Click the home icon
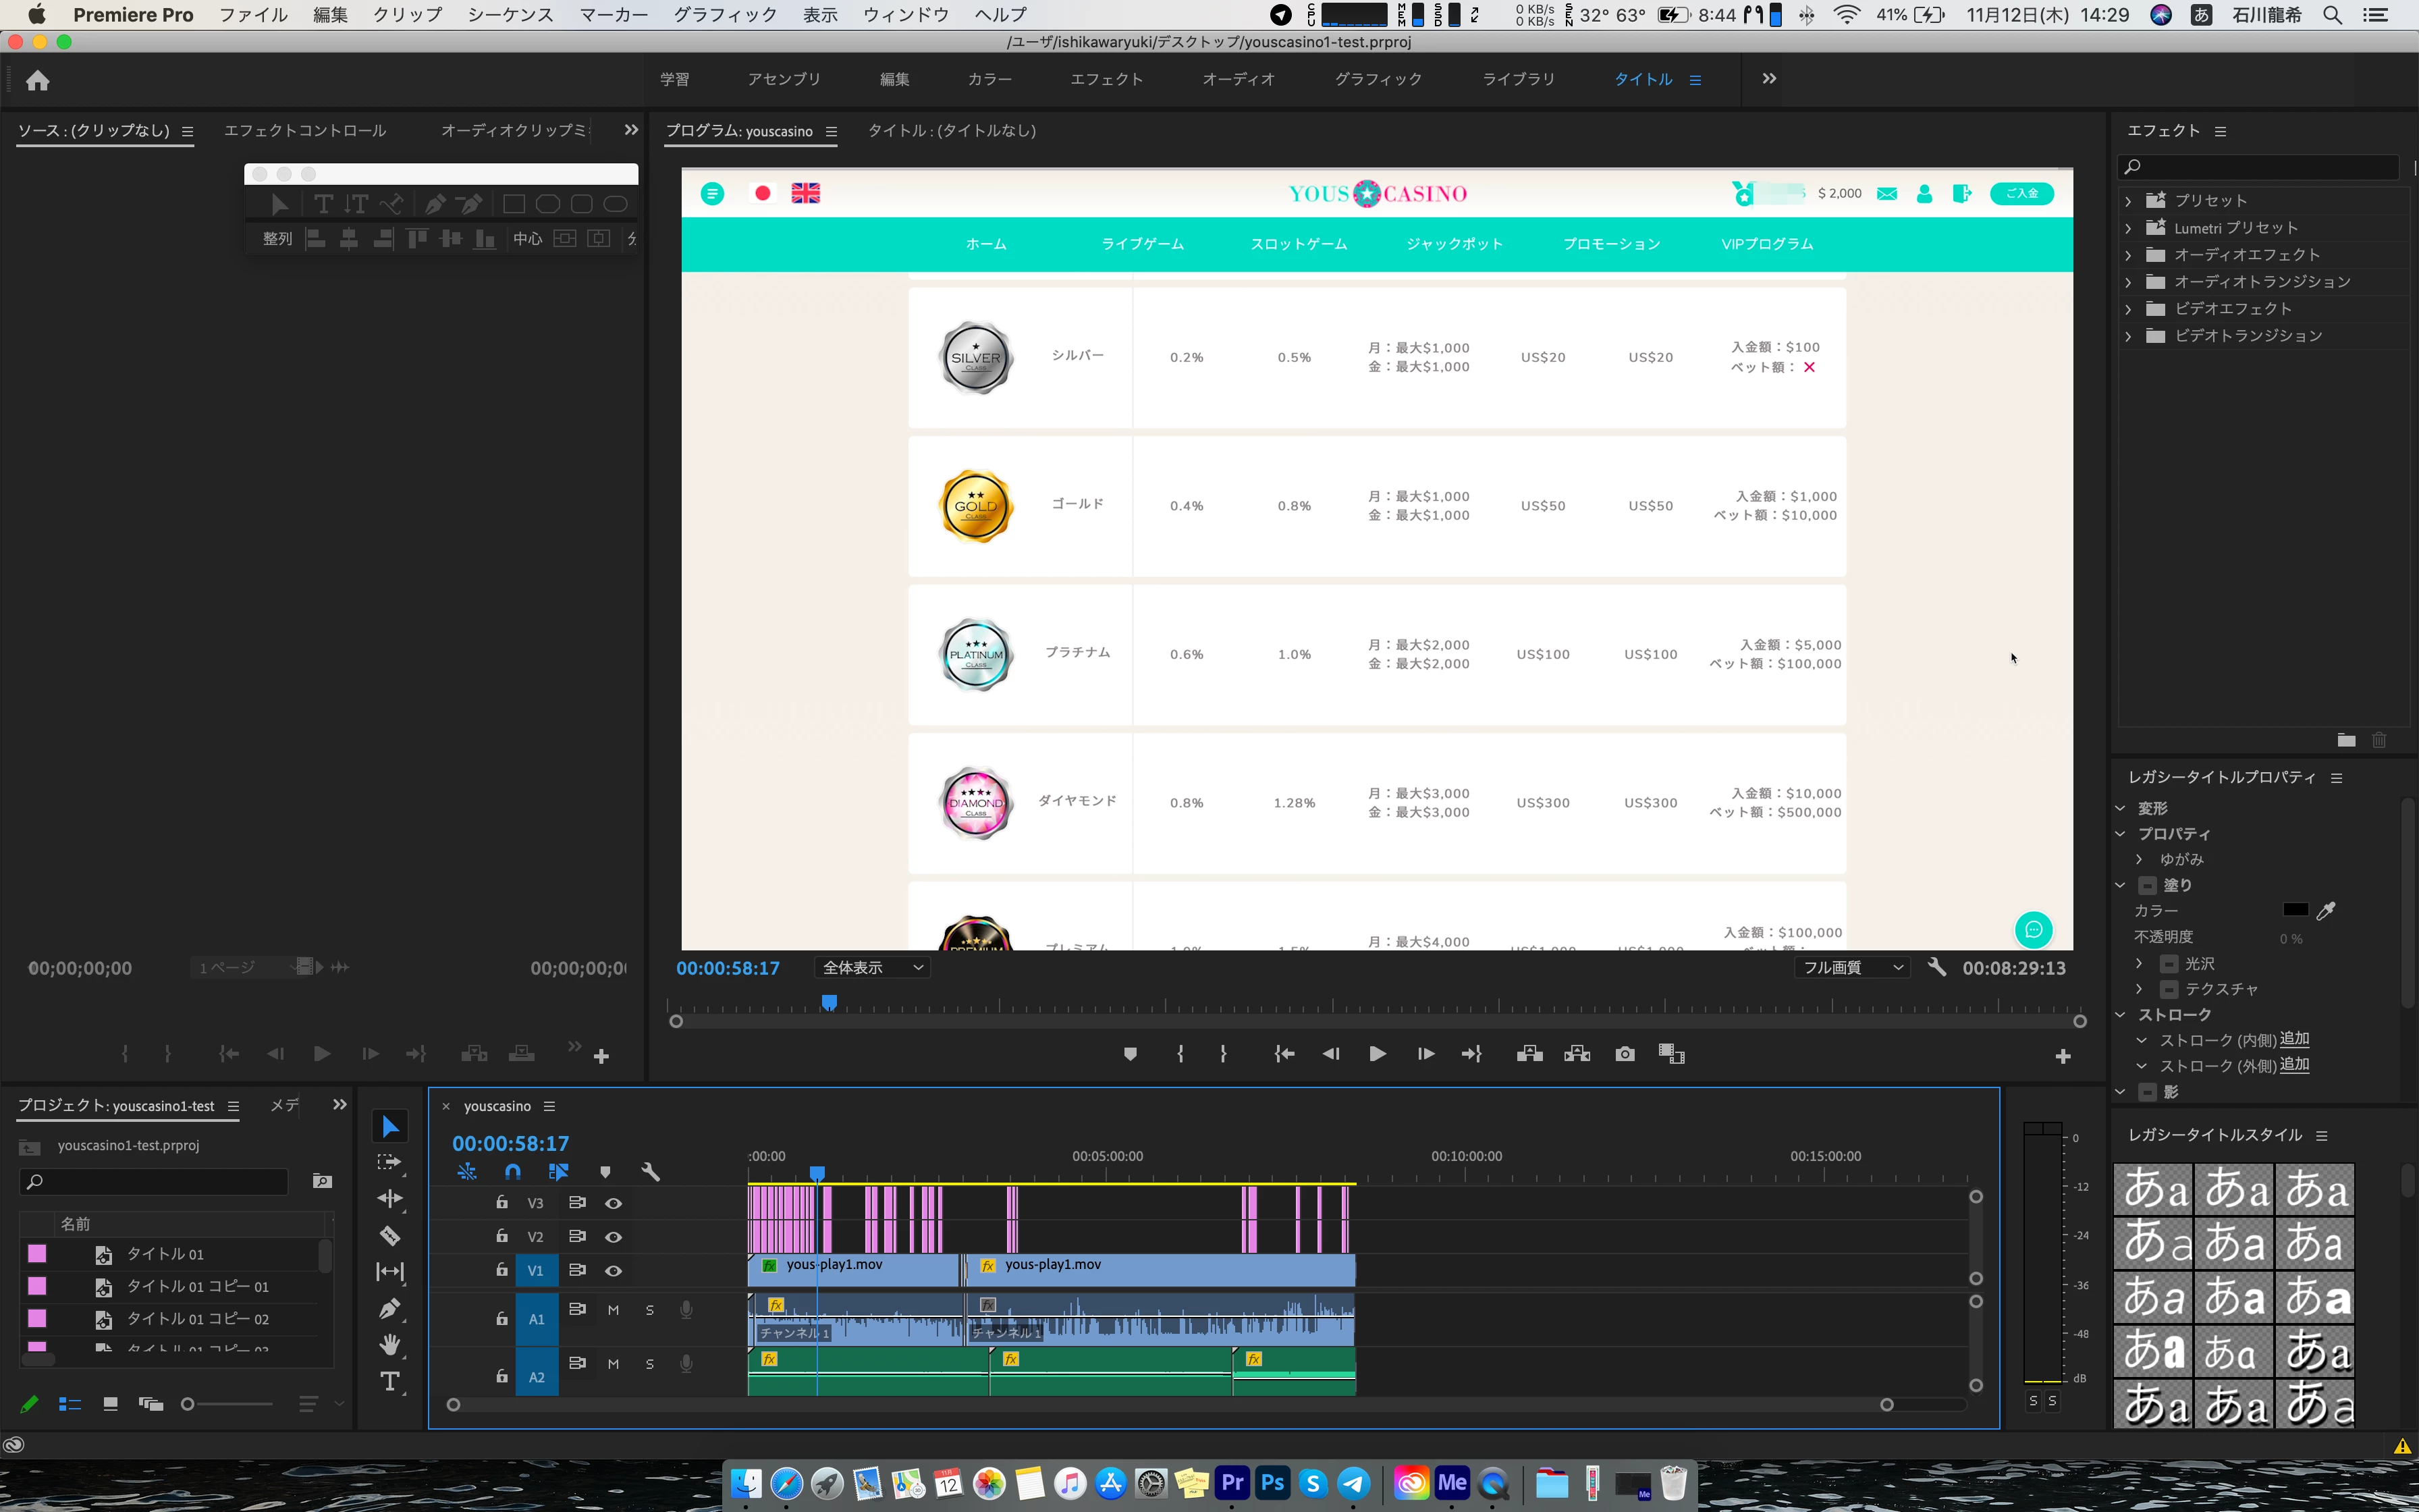Screen dimensions: 2419x1512 point(38,80)
